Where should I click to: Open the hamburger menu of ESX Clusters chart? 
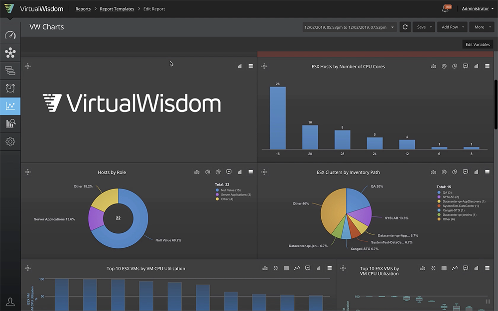pyautogui.click(x=487, y=172)
